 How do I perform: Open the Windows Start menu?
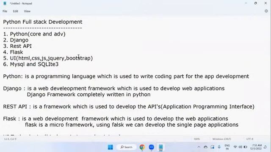(x=110, y=147)
